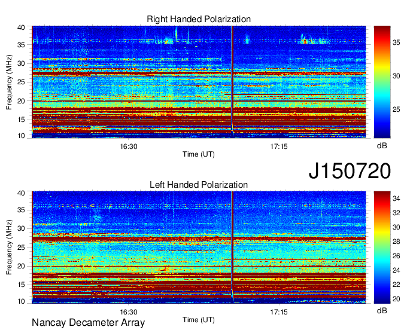Click the 'Left Handed Polarization' plot title
407x330 pixels.
tap(199, 185)
